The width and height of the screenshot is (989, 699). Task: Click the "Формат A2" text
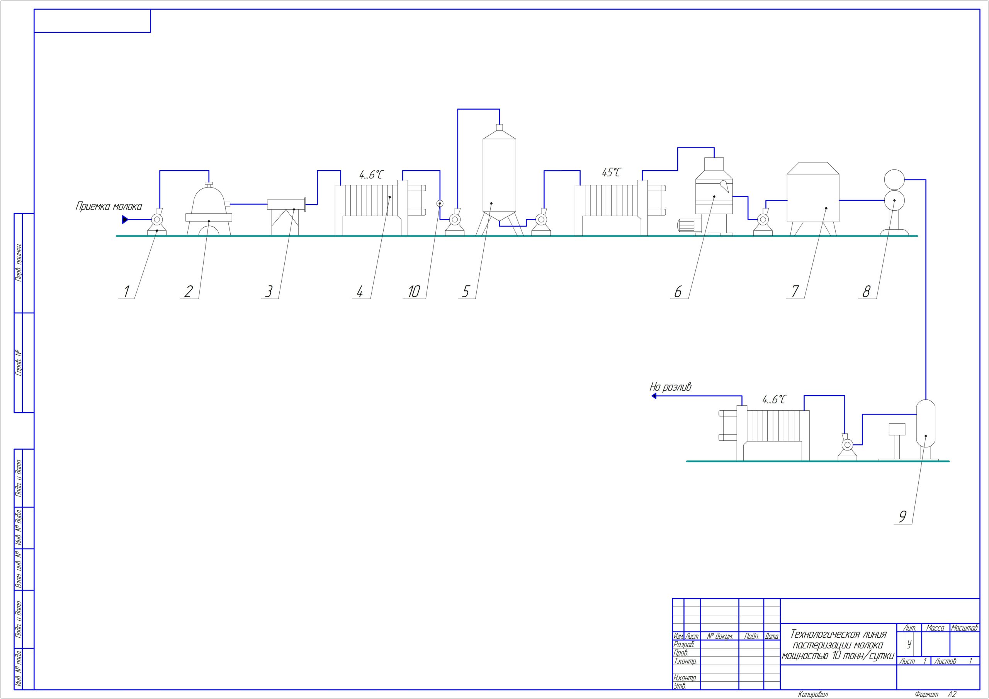[936, 694]
